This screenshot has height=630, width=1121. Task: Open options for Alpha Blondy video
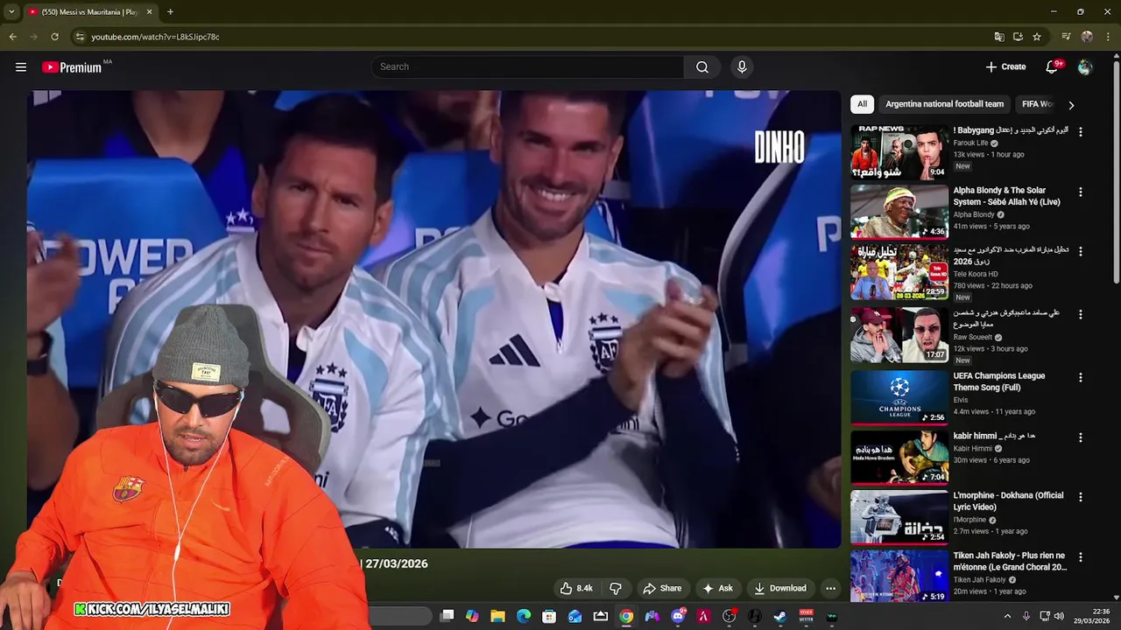point(1080,192)
